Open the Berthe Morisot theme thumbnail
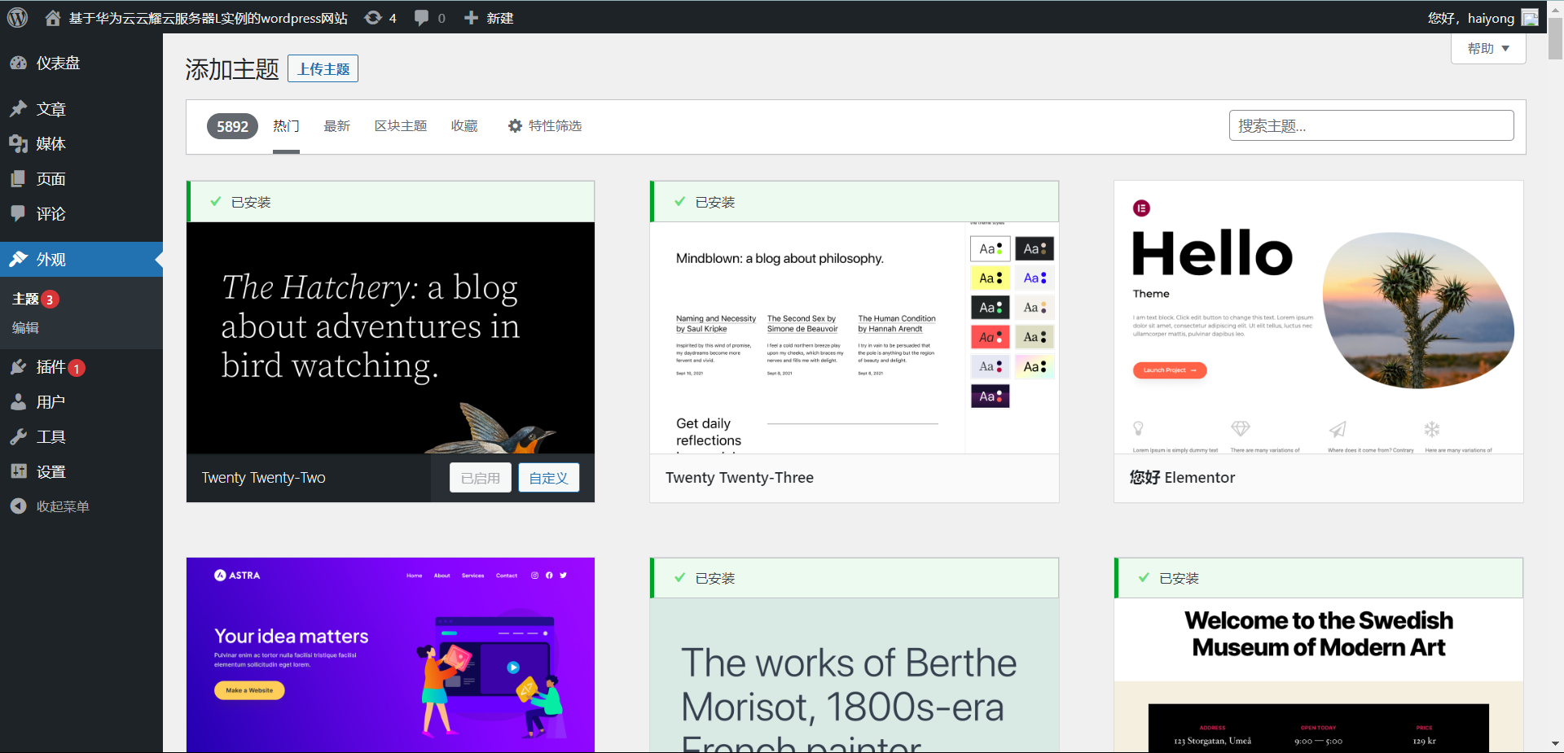Screen dimensions: 1564x753 point(854,676)
